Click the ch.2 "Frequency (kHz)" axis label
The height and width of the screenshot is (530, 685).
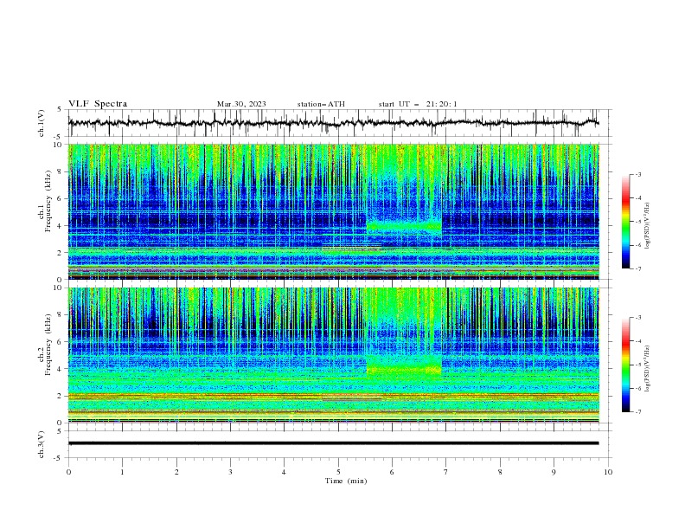48,345
